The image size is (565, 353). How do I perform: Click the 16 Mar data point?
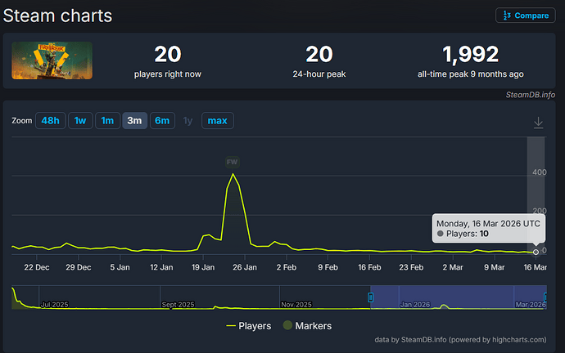[536, 252]
